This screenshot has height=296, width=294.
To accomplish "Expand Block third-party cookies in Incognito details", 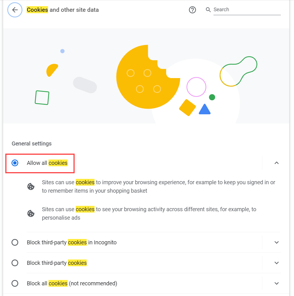I will tap(276, 242).
